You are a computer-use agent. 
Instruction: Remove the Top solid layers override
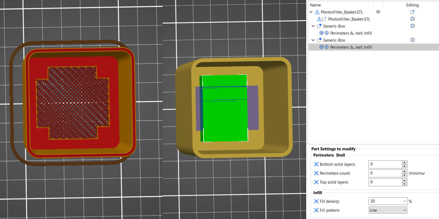[x=316, y=182]
